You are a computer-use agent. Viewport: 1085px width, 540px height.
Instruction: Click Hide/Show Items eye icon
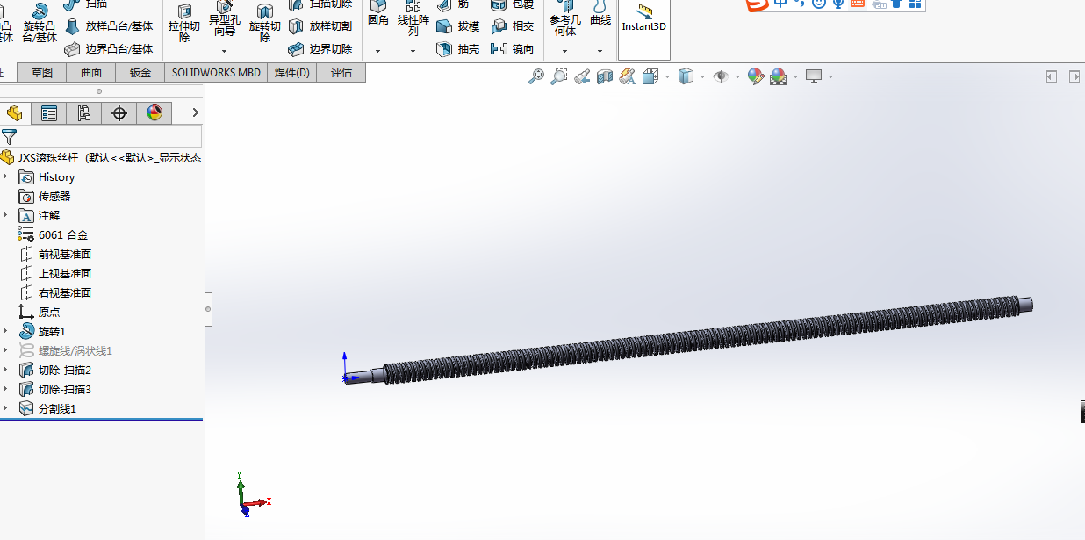[x=721, y=77]
